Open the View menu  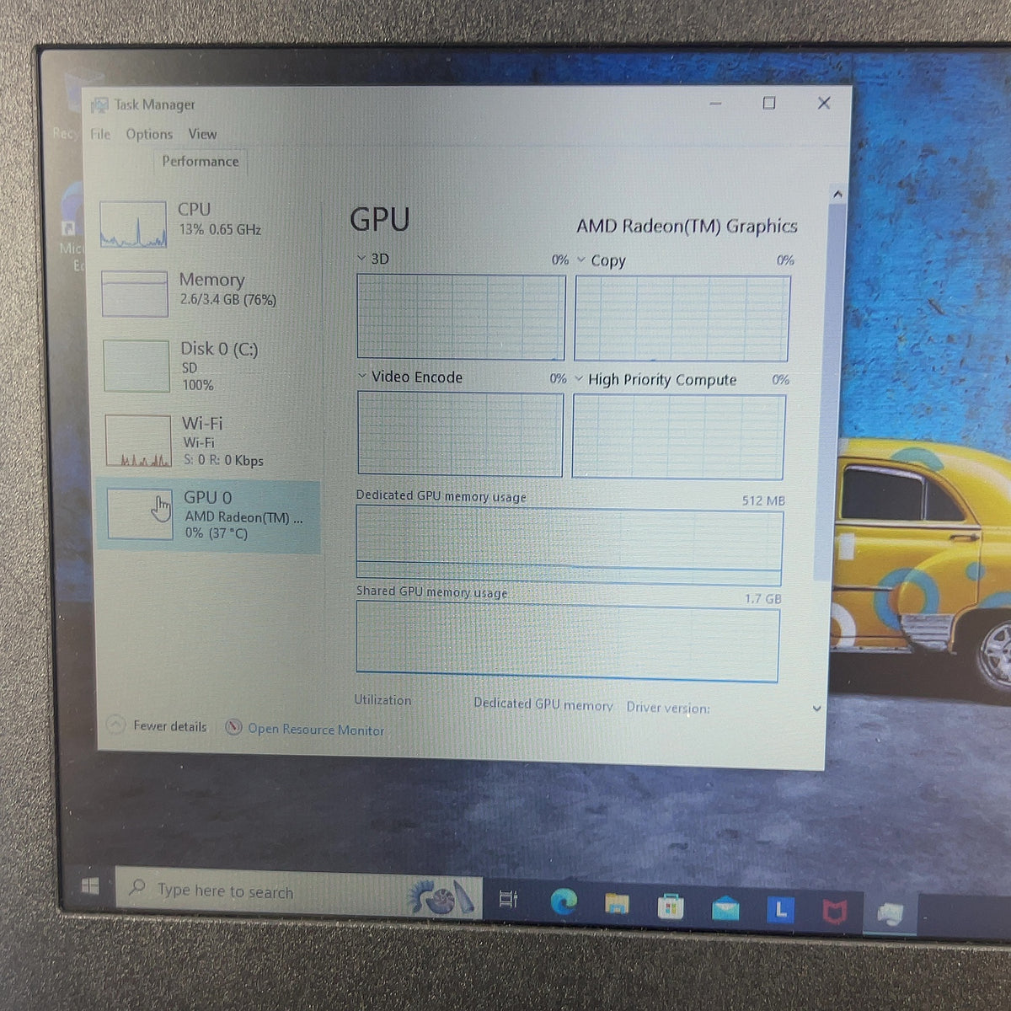(202, 134)
